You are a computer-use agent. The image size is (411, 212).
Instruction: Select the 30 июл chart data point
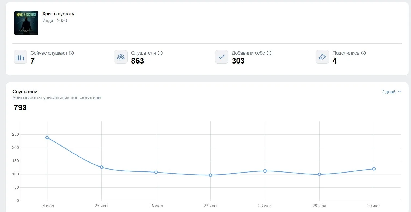374,169
